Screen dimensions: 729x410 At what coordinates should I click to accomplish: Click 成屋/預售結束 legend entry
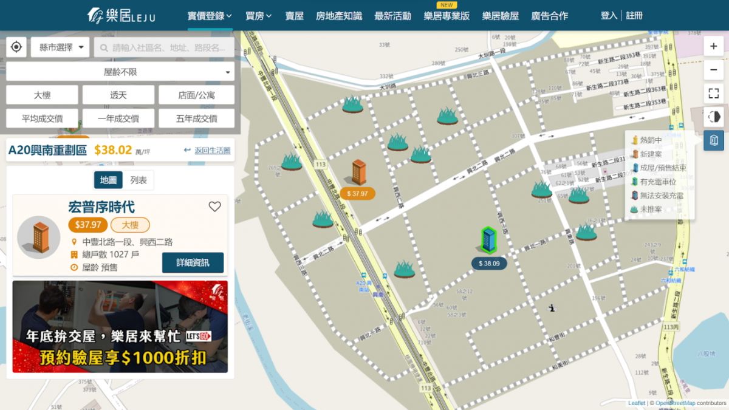coord(659,168)
